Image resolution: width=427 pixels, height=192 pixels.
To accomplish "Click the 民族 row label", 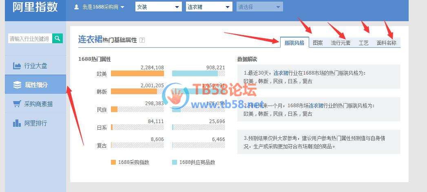I will pyautogui.click(x=102, y=110).
